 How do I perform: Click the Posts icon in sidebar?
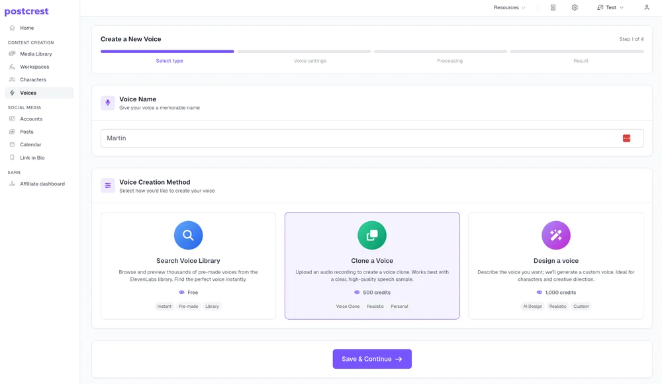(x=12, y=132)
